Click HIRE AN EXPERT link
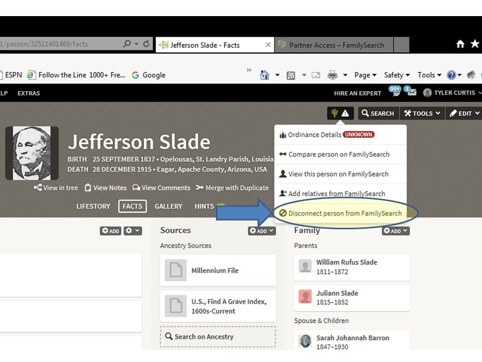Image resolution: width=482 pixels, height=362 pixels. (357, 93)
